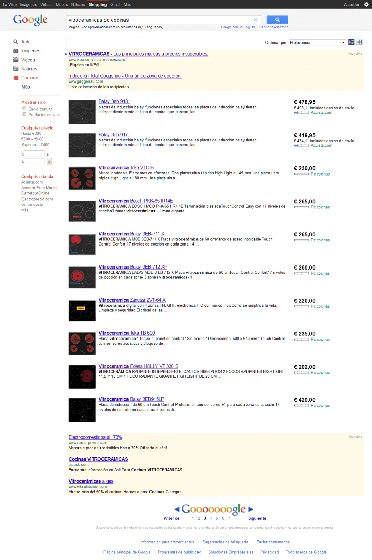This screenshot has height=560, width=372.
Task: Click the Compras red tag icon
Action: [x=16, y=78]
